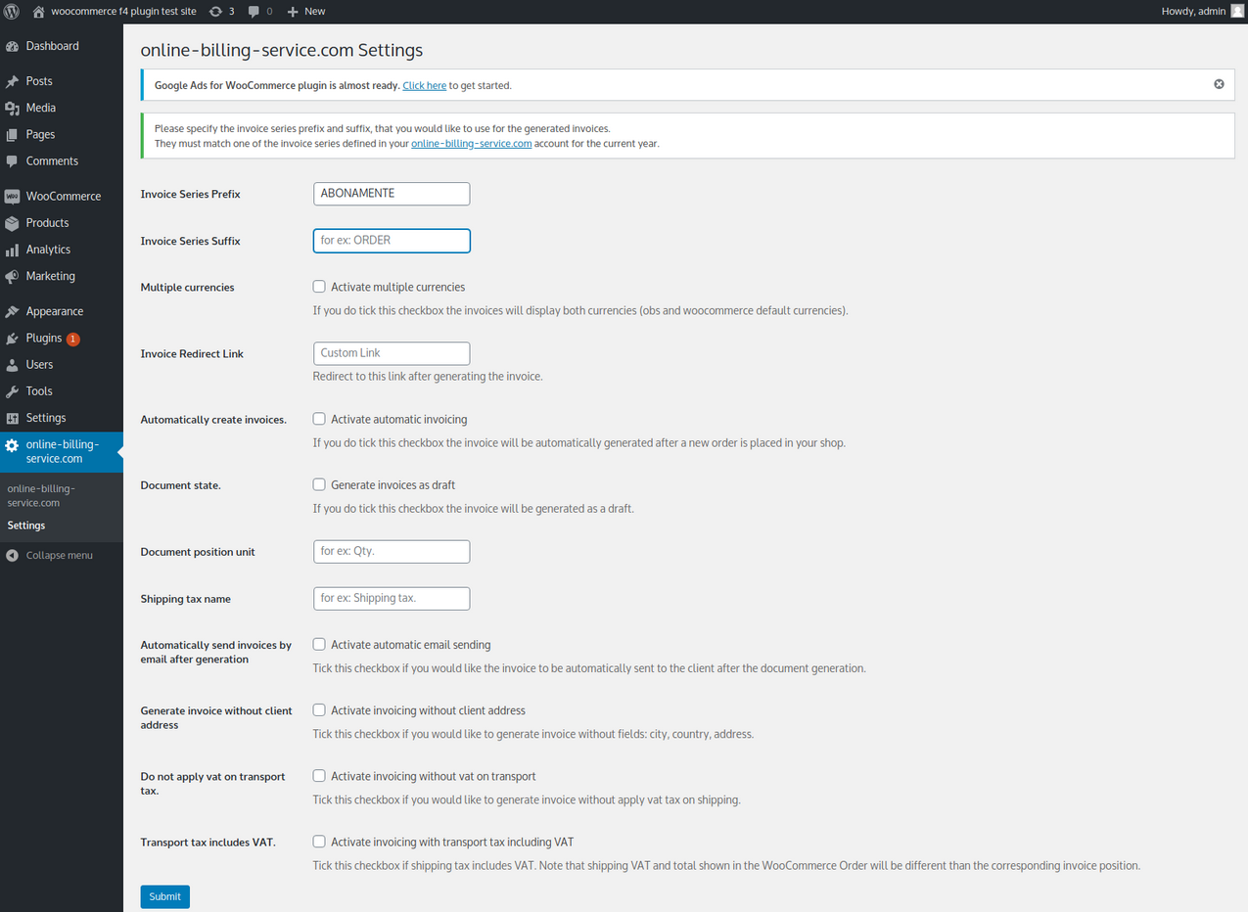Viewport: 1248px width, 912px height.
Task: Open the Dashboard icon in sidebar
Action: 12,46
